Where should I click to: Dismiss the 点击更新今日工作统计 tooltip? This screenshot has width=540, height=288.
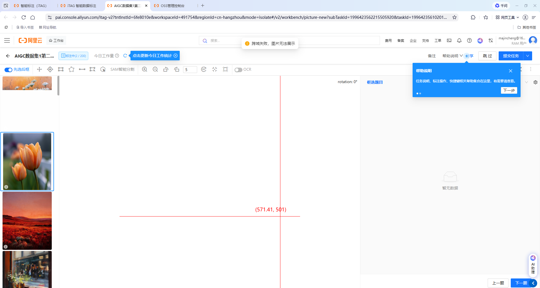175,56
